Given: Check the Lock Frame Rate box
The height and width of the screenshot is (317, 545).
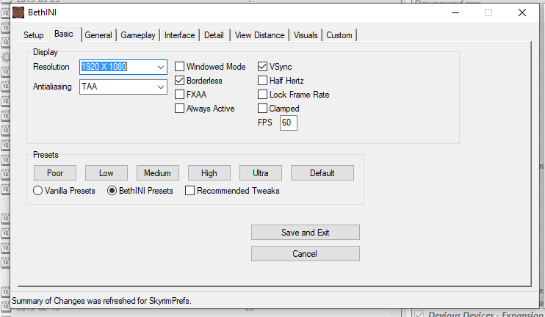Looking at the screenshot, I should coord(263,95).
